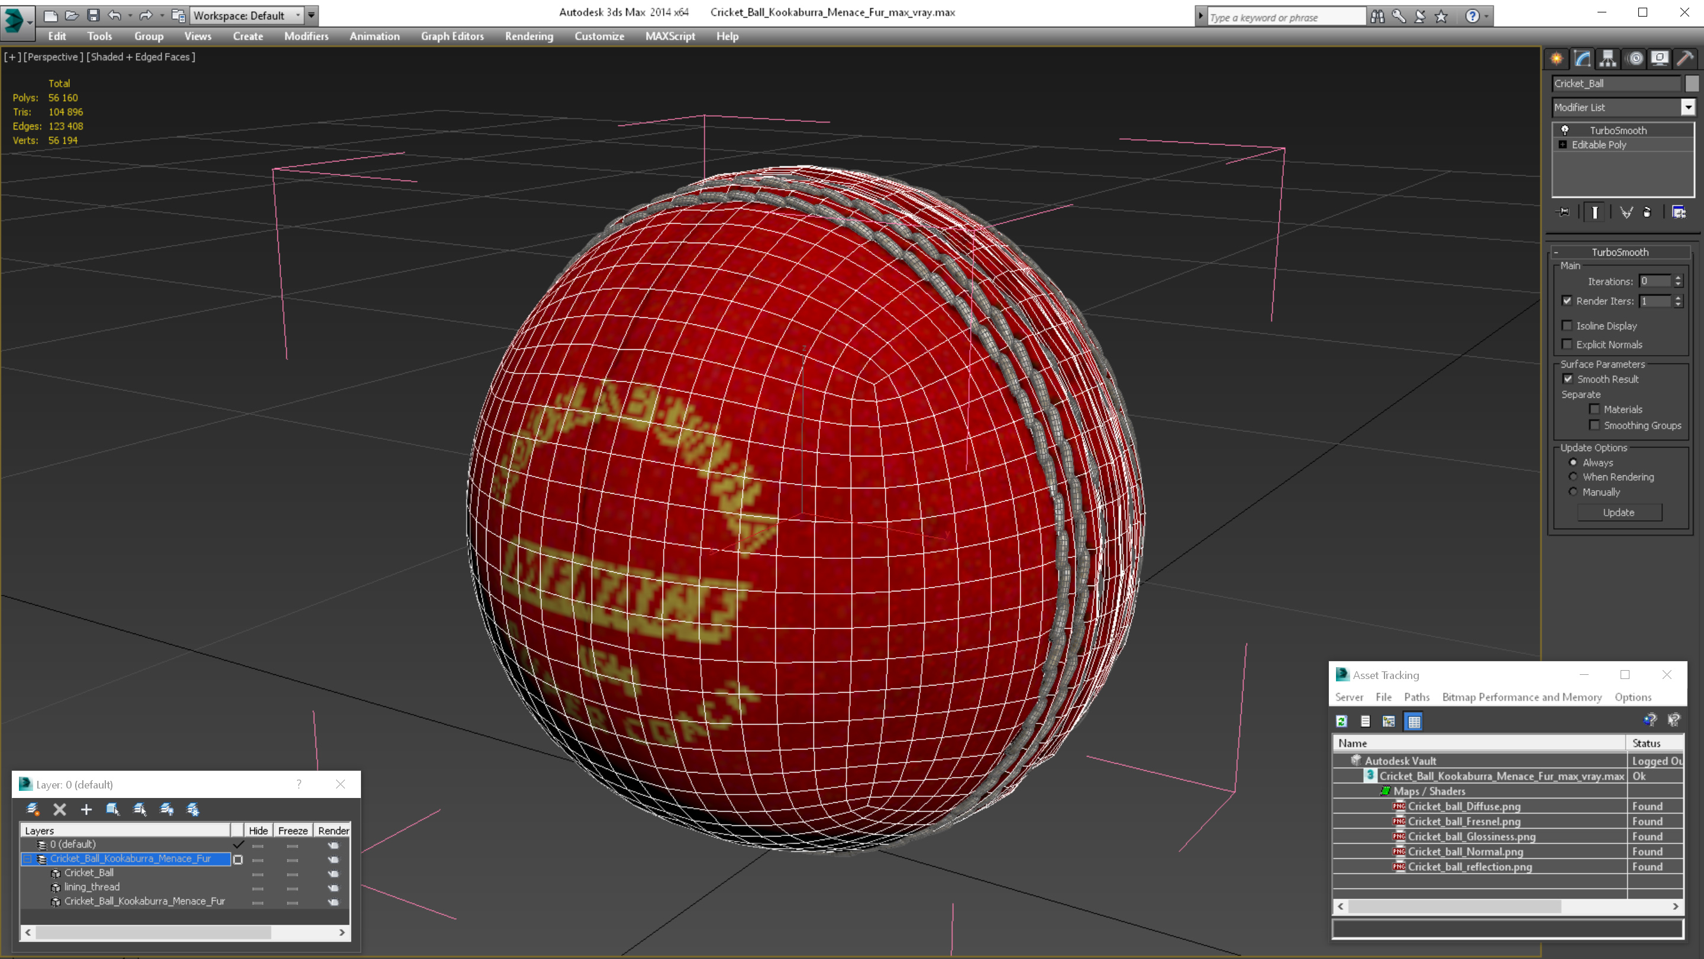Image resolution: width=1704 pixels, height=959 pixels.
Task: Open the Display command panel tab
Action: pyautogui.click(x=1660, y=59)
